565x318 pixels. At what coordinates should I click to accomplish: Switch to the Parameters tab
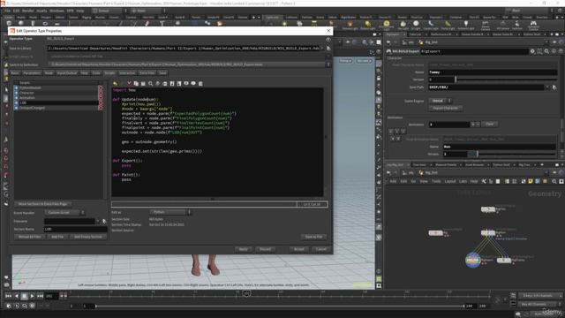tap(32, 72)
